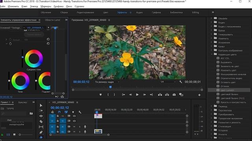
Task: Select the Ripple Edit tool
Action: click(41, 116)
